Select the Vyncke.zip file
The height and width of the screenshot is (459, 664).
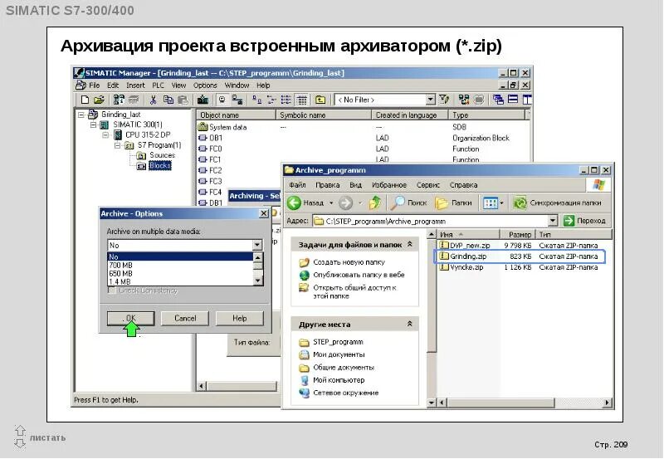[x=466, y=267]
